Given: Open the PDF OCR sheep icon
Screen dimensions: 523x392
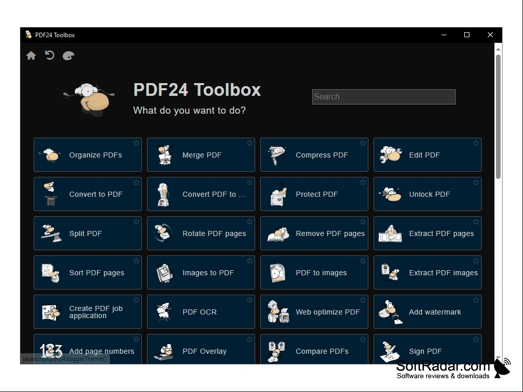Looking at the screenshot, I should 163,312.
